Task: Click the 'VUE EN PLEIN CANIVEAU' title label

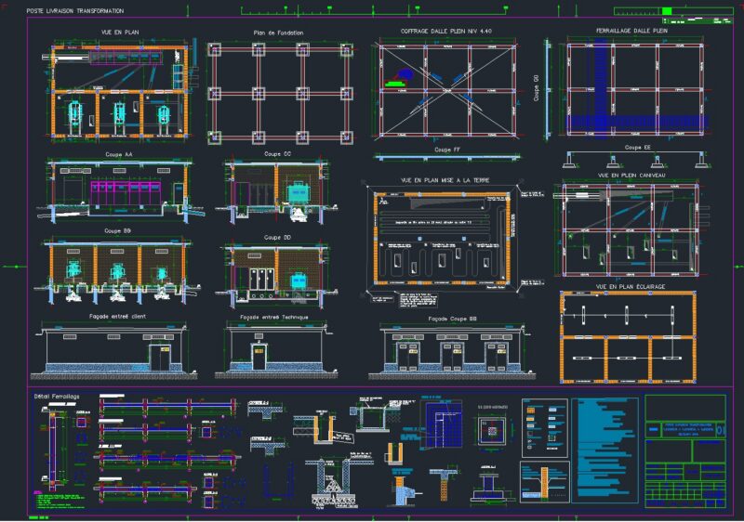Action: (631, 176)
